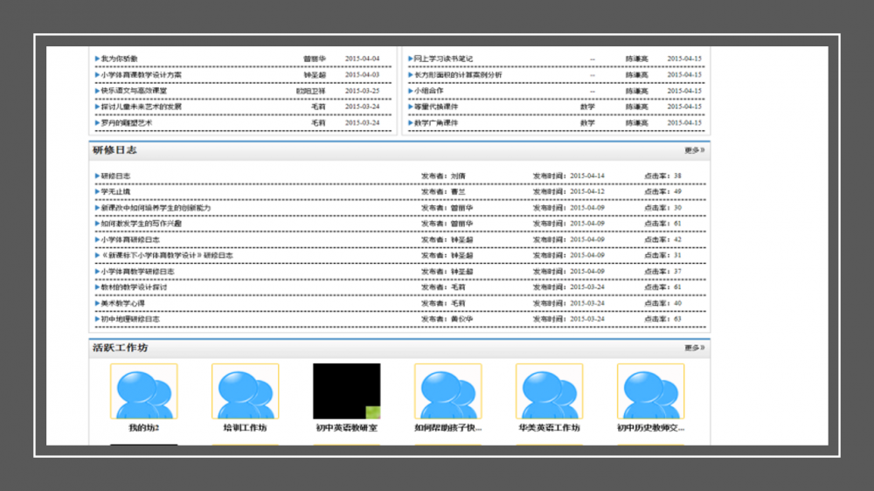Click the arrow bullet beside 学无止境
This screenshot has height=491, width=874.
[97, 192]
